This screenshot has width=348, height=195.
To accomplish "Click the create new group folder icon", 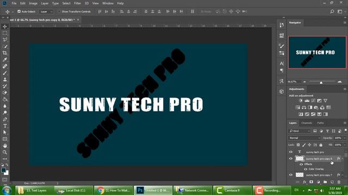I will coord(325,182).
